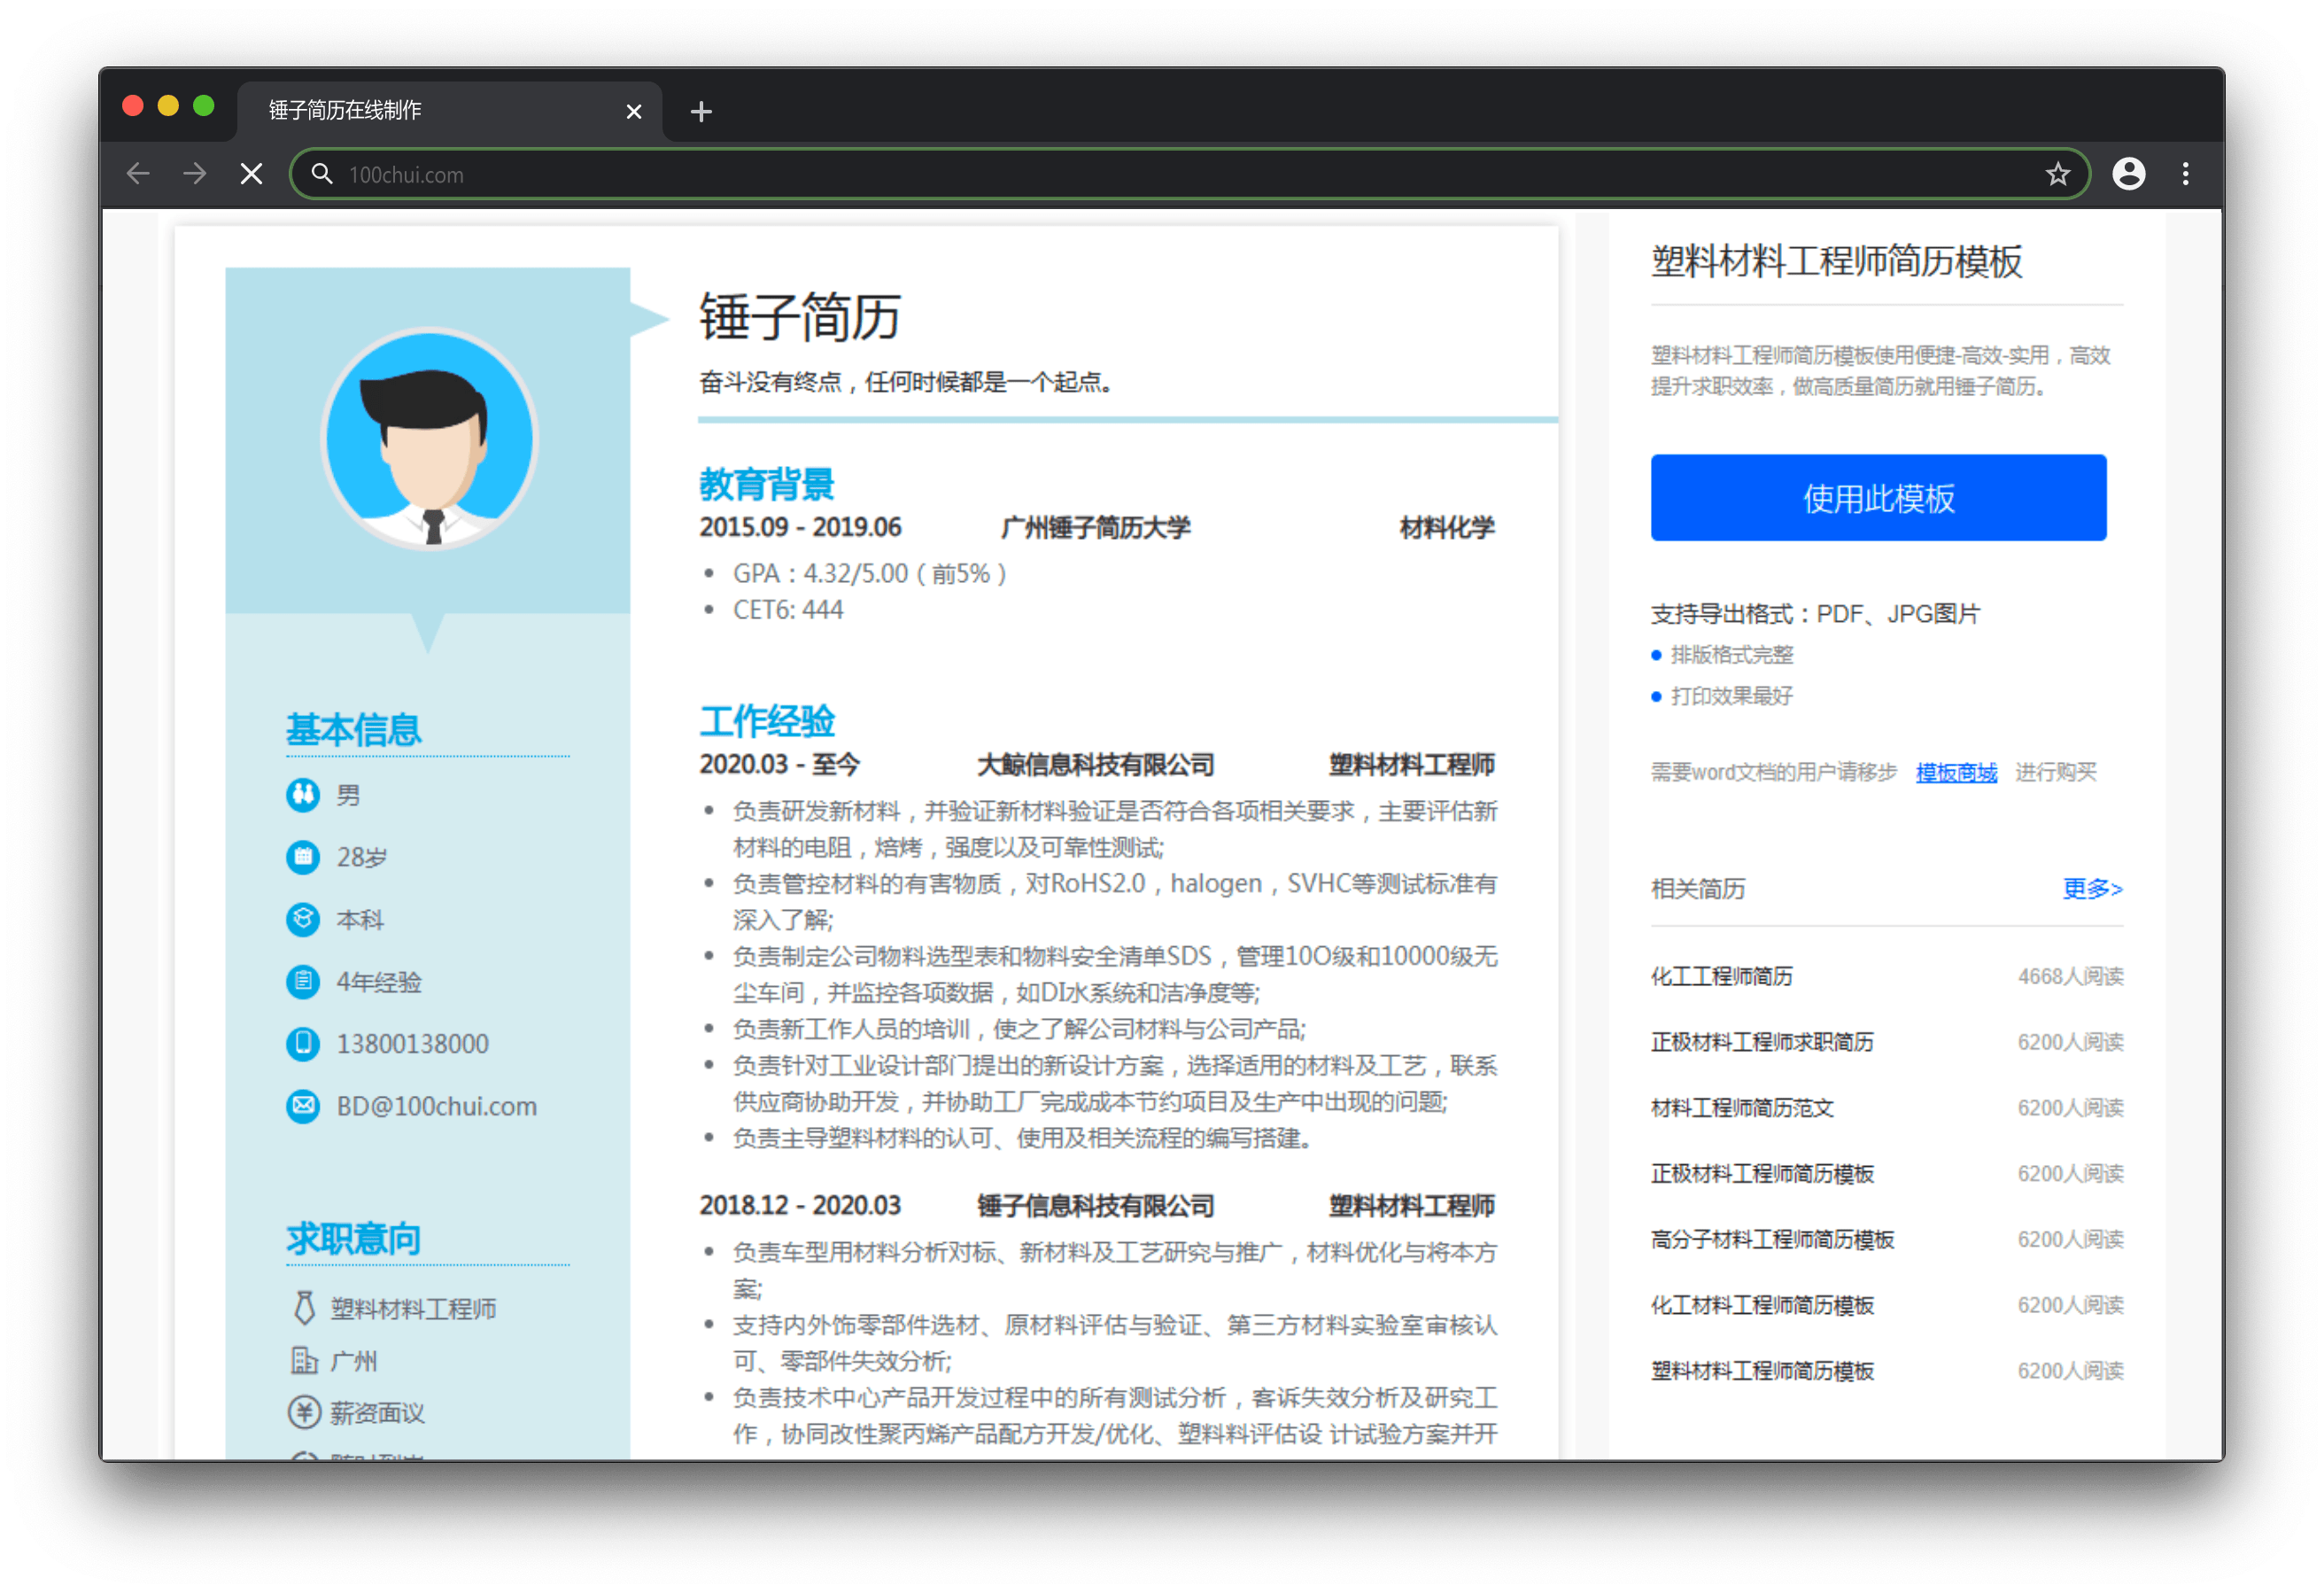Click the 4668人阅读 count

click(x=2070, y=975)
